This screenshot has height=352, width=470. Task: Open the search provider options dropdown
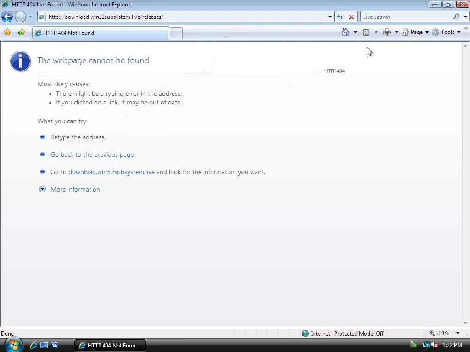[x=465, y=17]
